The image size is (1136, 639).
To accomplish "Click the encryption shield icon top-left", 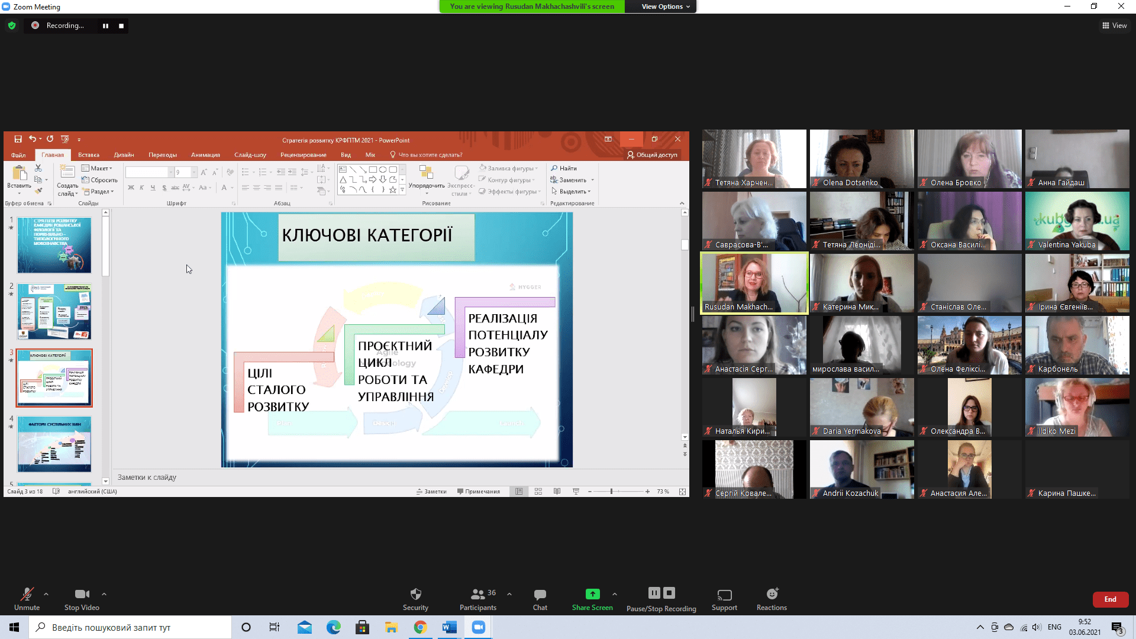I will click(12, 25).
